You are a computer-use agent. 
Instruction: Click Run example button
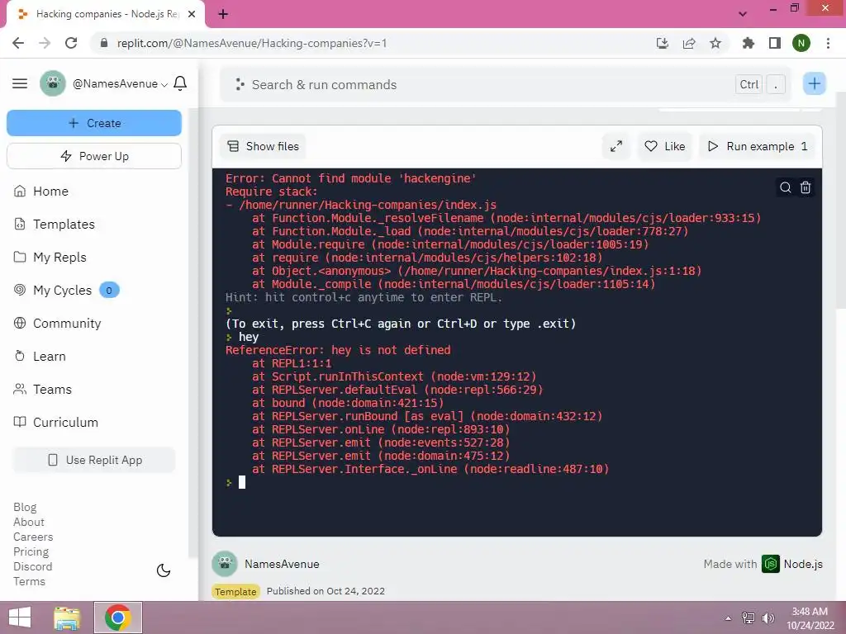(x=758, y=147)
